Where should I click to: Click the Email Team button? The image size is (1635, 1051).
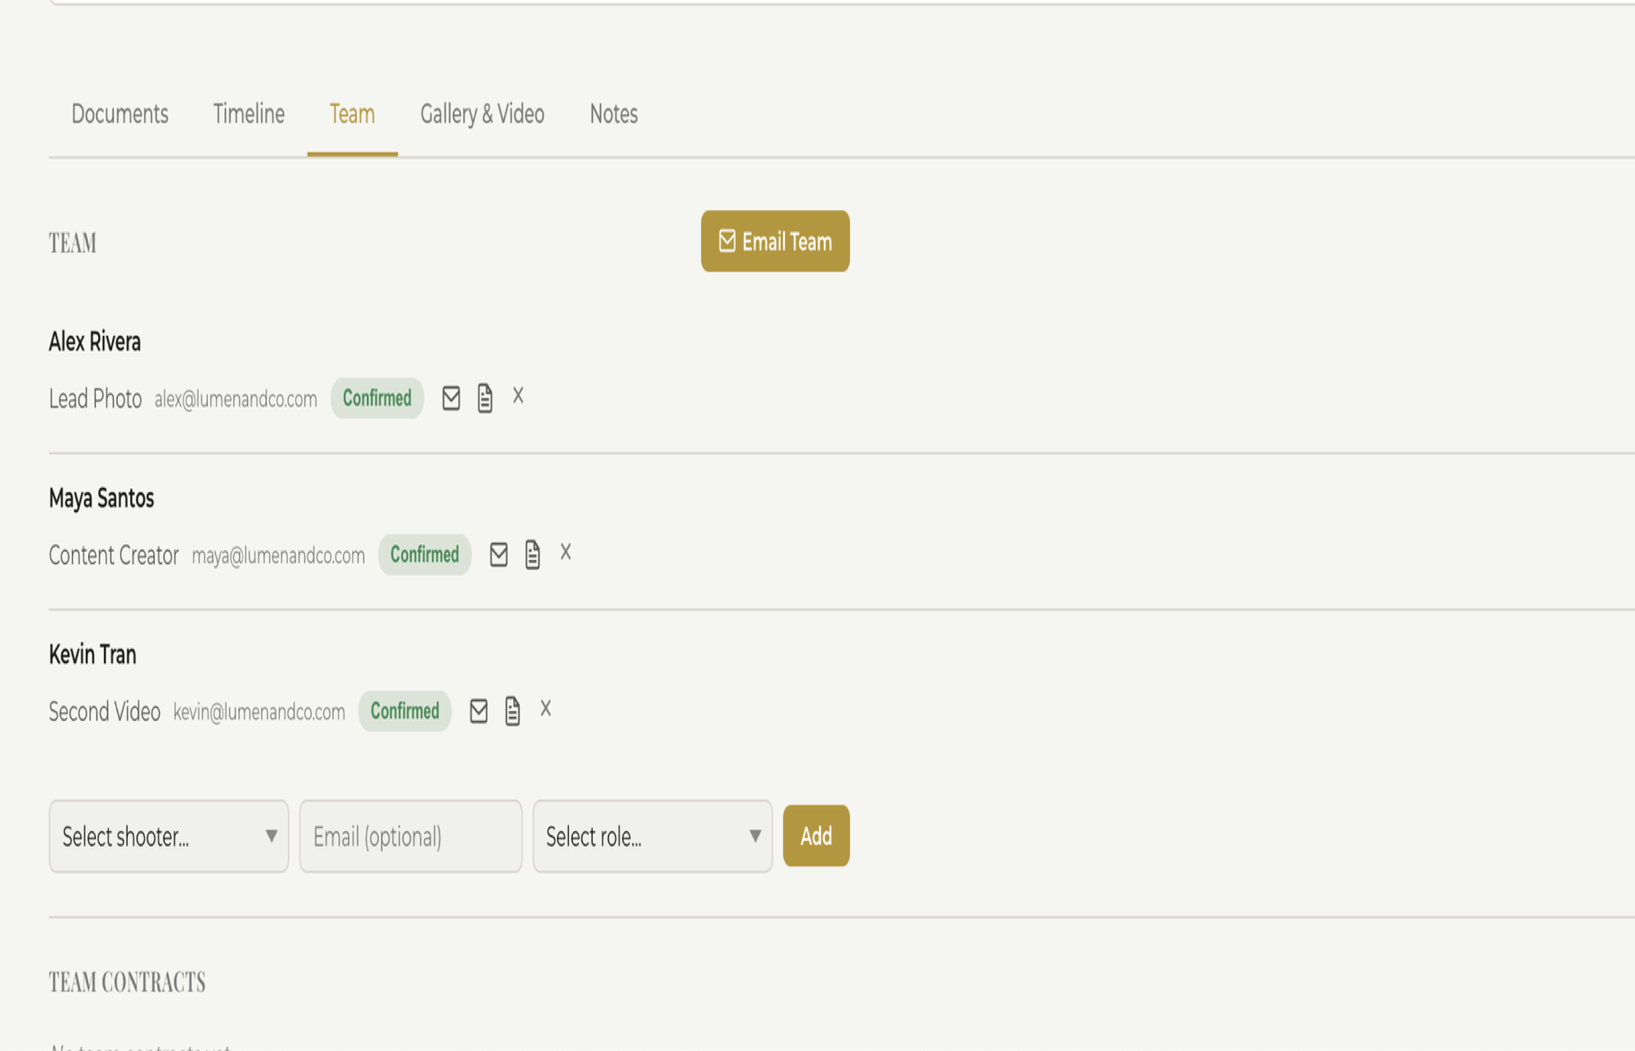tap(774, 241)
